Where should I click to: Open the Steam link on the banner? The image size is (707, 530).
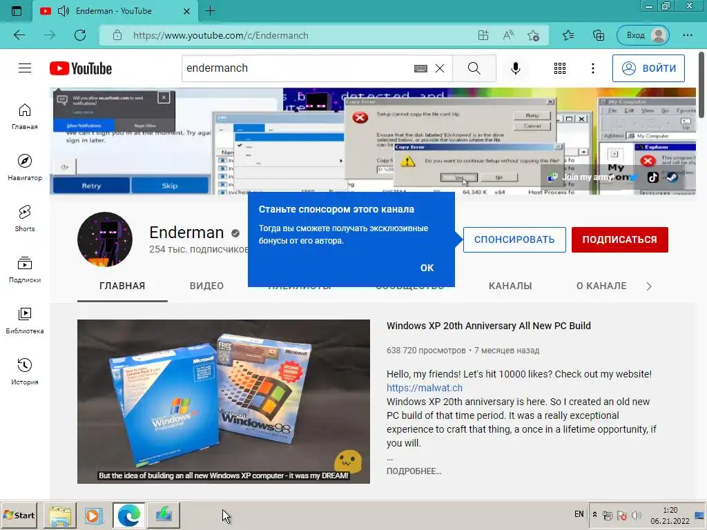tap(672, 177)
